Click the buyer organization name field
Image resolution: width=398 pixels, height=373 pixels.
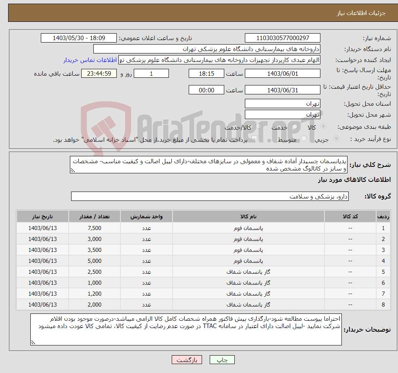tap(207, 49)
